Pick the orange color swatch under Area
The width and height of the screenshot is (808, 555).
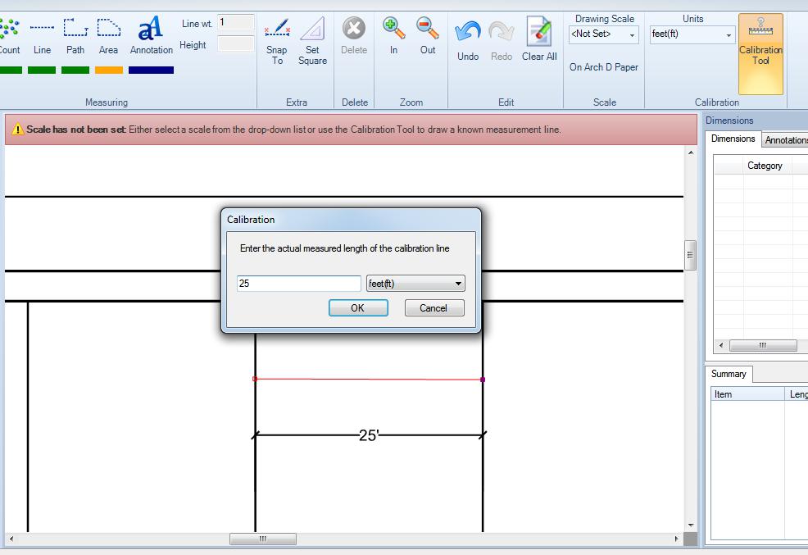pyautogui.click(x=109, y=70)
